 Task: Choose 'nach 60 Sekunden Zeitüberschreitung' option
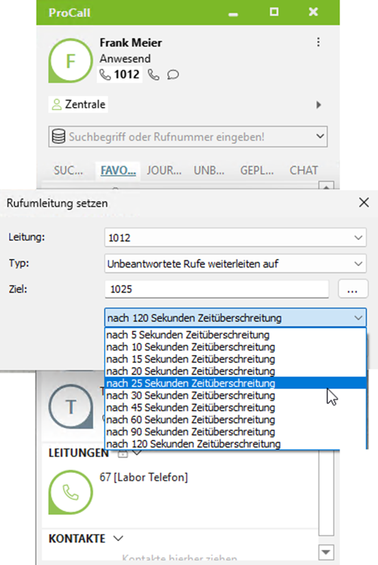tap(191, 419)
